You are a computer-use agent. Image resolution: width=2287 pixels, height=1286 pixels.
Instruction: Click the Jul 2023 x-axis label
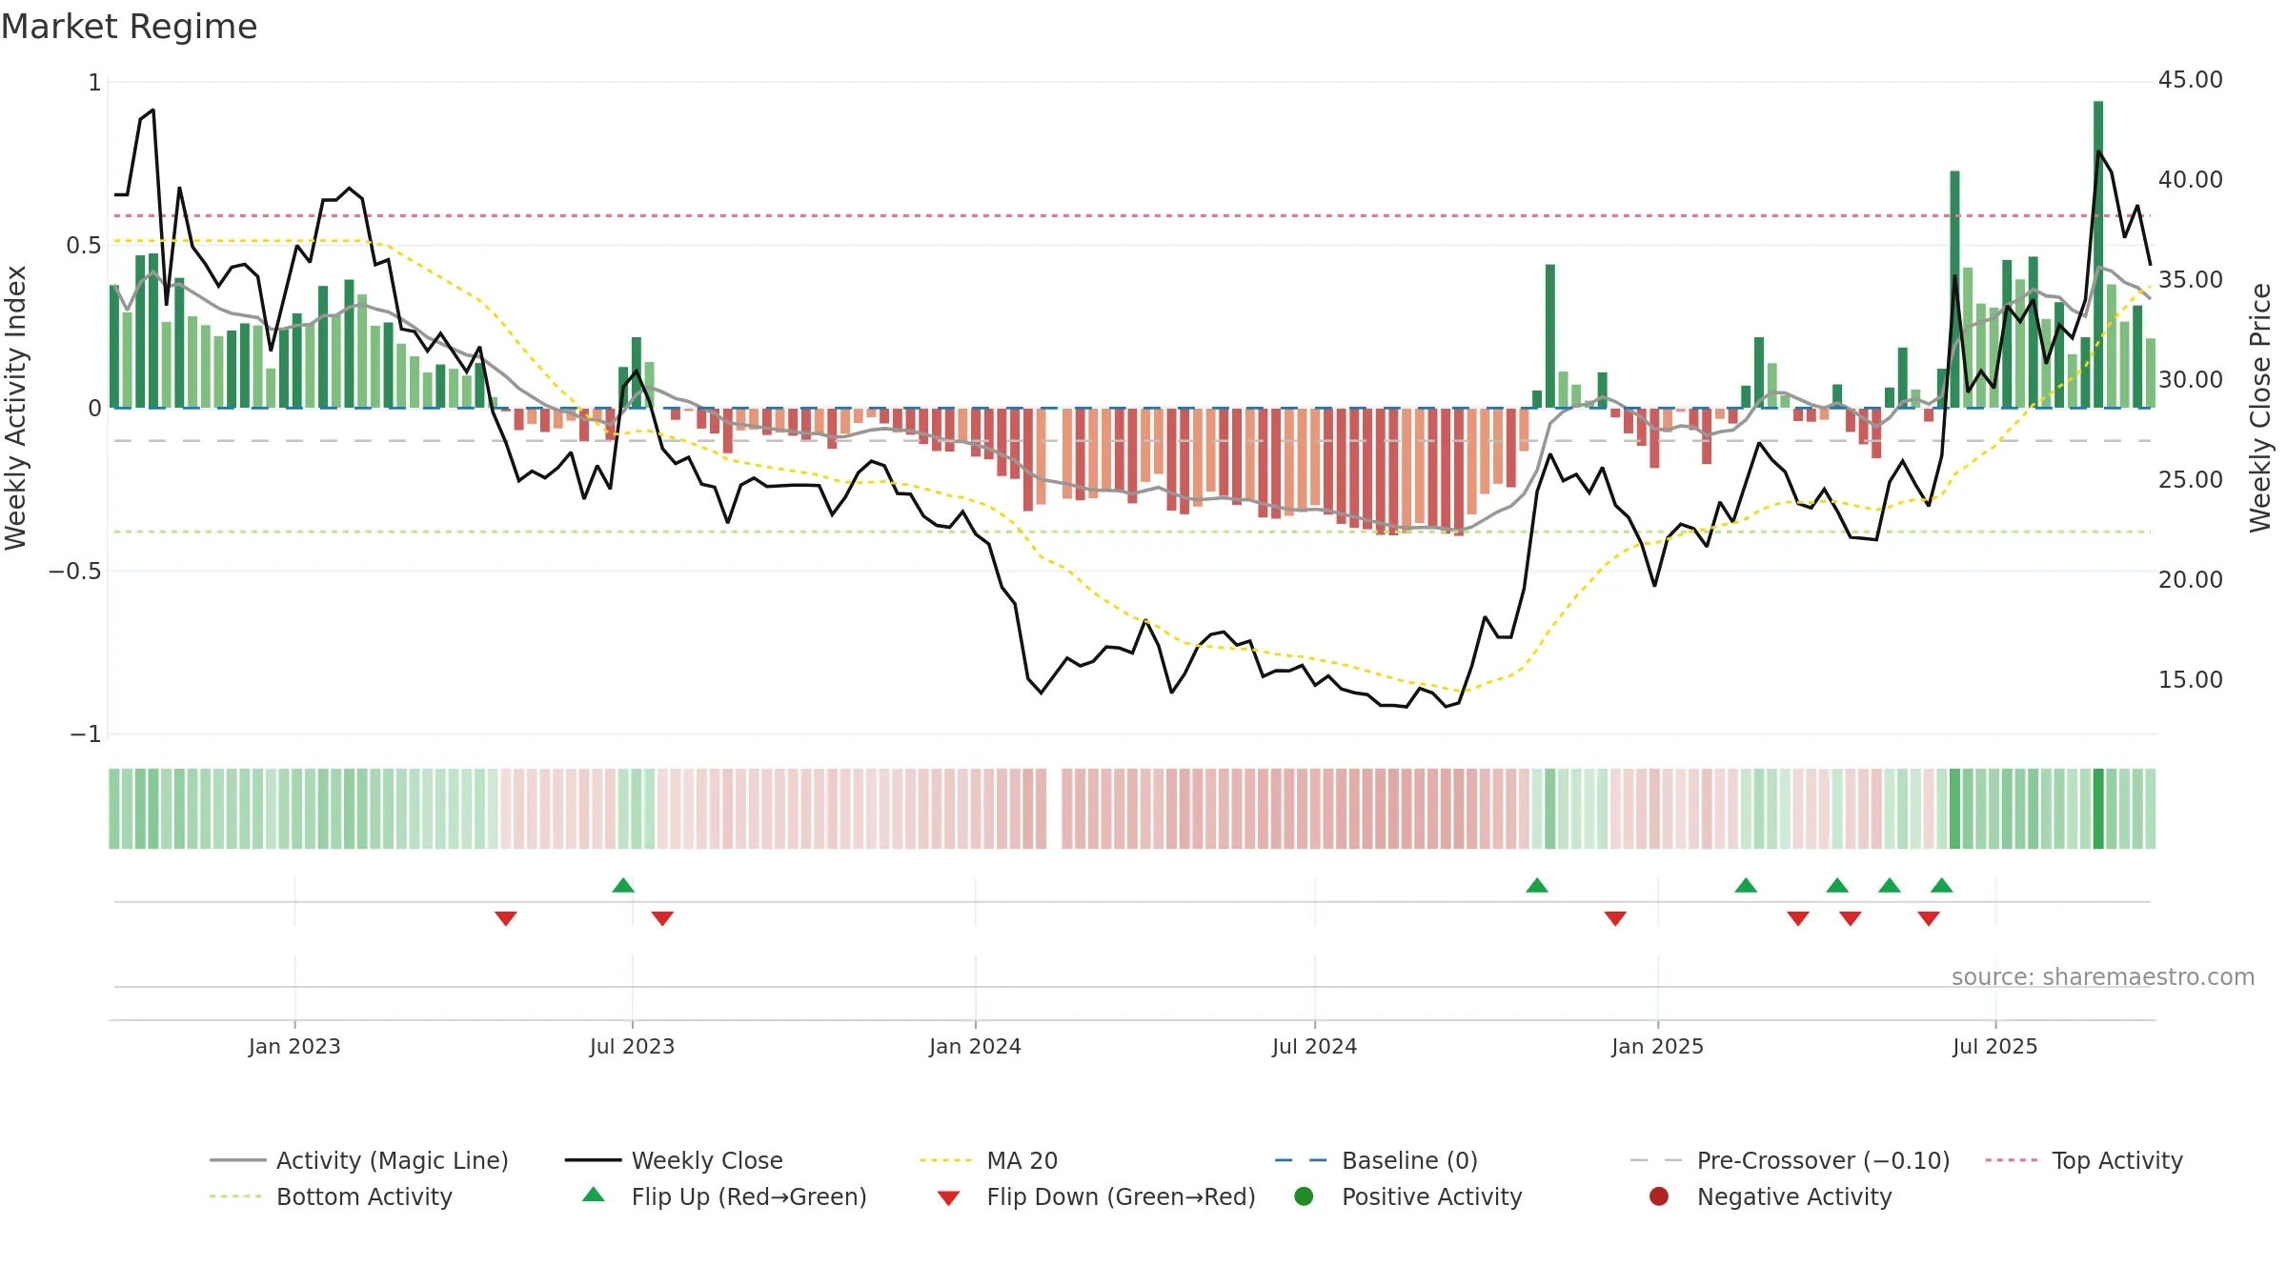point(632,1046)
